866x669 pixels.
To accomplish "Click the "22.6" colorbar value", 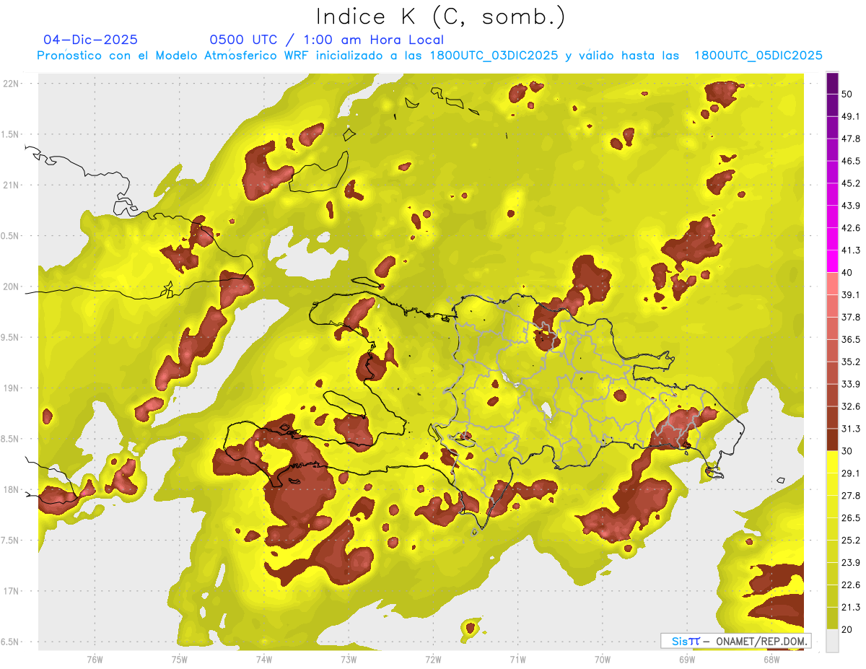I will (851, 585).
